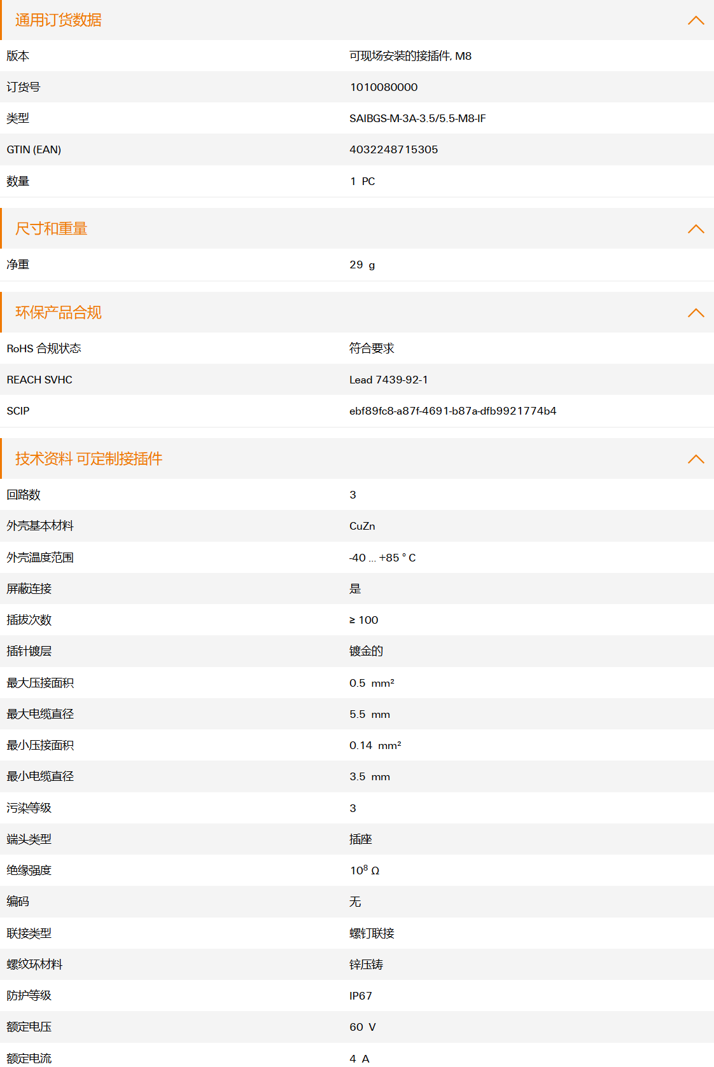Viewport: 714px width, 1067px height.
Task: Click rated current value 4 A
Action: (360, 1059)
